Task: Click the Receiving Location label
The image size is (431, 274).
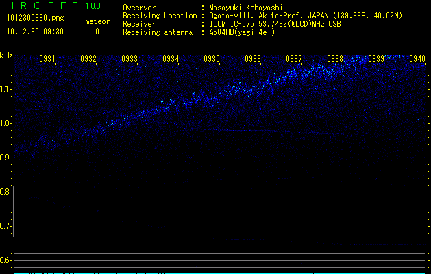Action: (160, 16)
